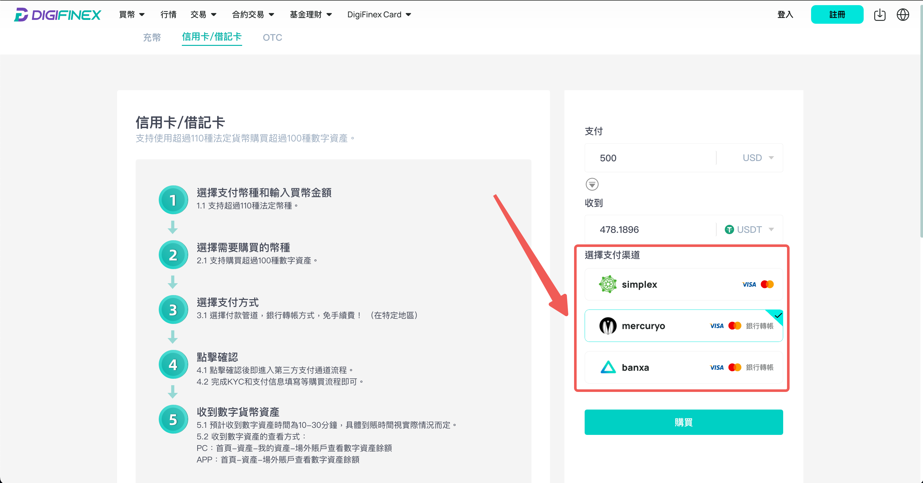This screenshot has width=923, height=483.
Task: Click the 收到數字貨幣資產 step title
Action: pos(238,412)
